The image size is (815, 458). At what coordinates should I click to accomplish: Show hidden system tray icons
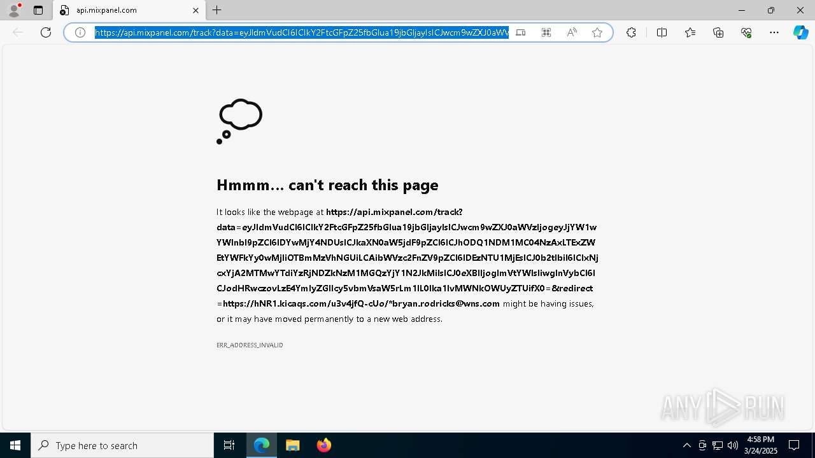pyautogui.click(x=687, y=445)
